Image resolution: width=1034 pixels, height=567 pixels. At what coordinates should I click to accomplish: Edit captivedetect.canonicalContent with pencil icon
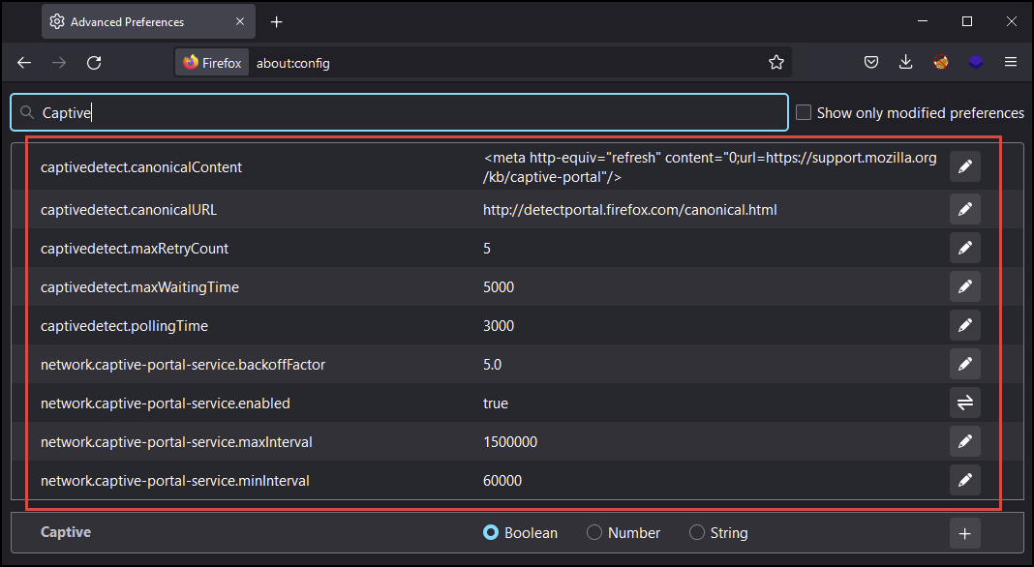pos(964,166)
